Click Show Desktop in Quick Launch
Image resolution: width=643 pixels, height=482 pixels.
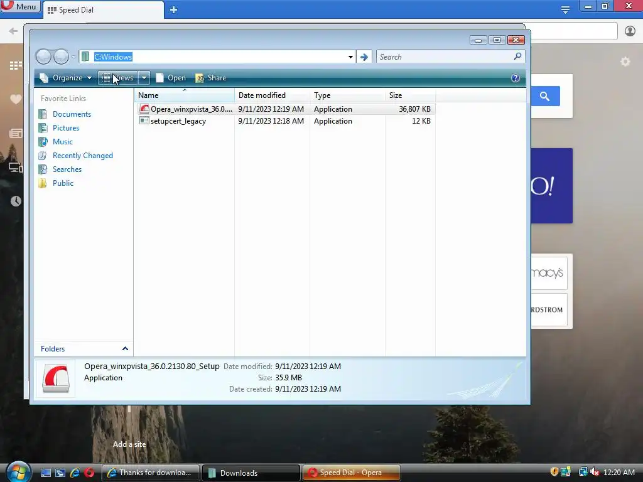tap(45, 473)
